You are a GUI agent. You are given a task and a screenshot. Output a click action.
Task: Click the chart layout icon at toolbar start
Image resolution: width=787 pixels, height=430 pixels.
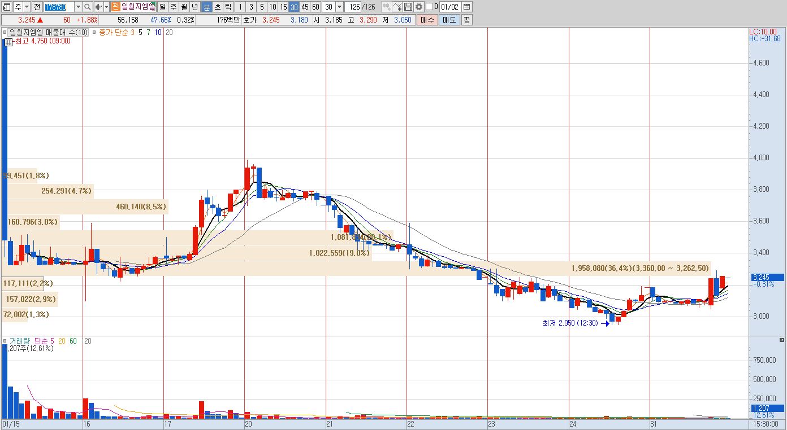[7, 7]
